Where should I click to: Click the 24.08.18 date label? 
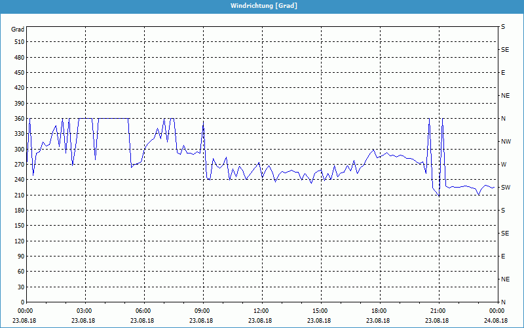click(x=496, y=321)
